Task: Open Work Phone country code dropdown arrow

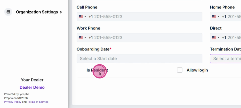Action: point(85,38)
